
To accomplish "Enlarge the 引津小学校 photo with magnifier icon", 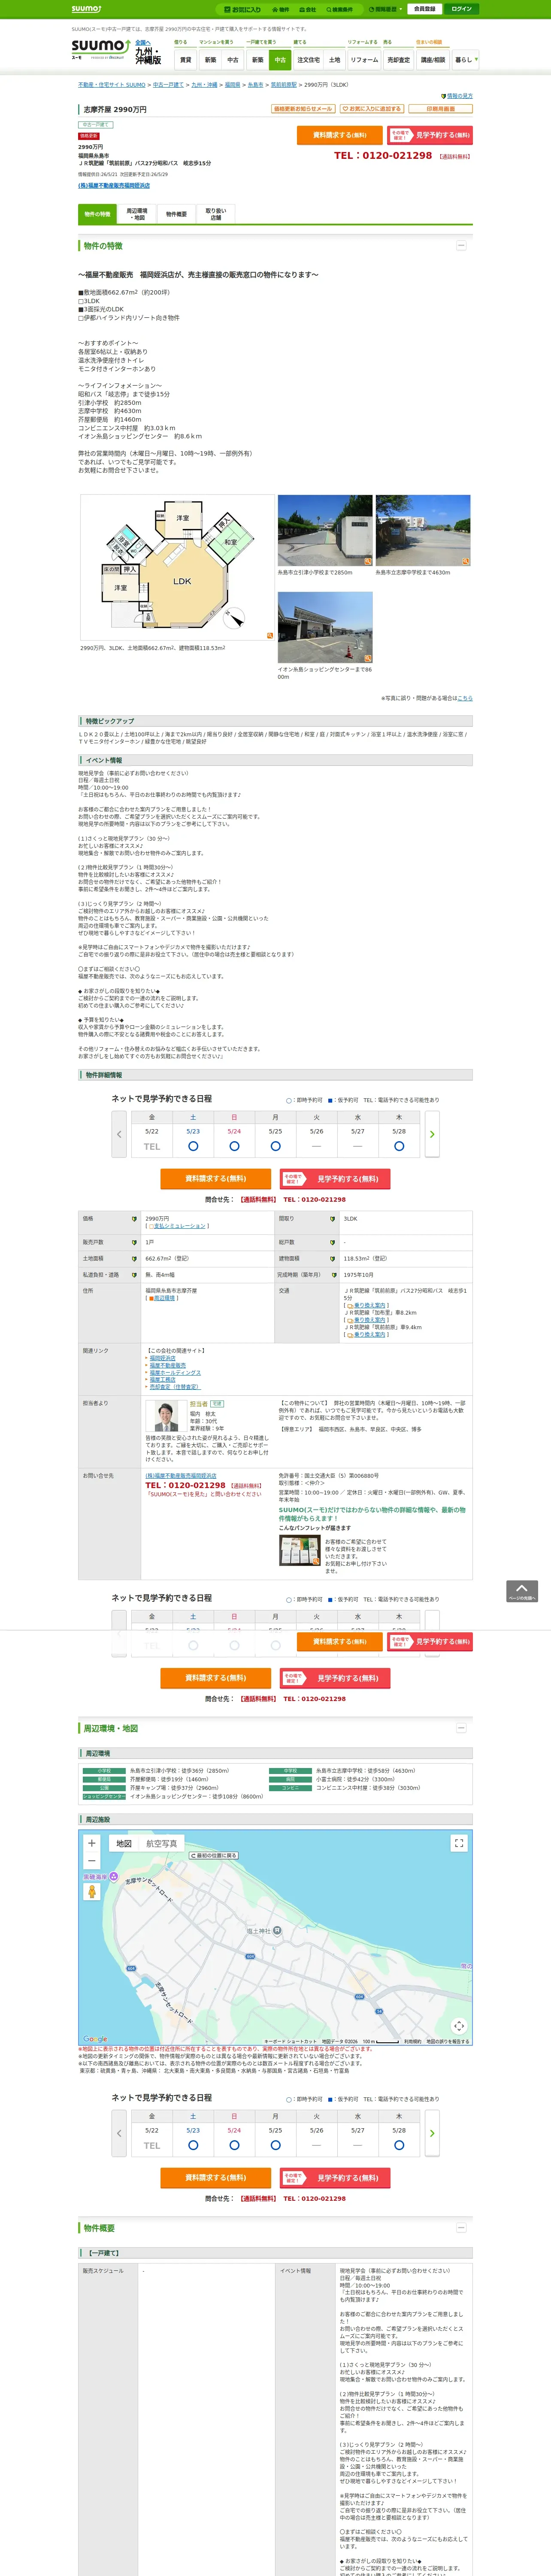I will pyautogui.click(x=368, y=561).
